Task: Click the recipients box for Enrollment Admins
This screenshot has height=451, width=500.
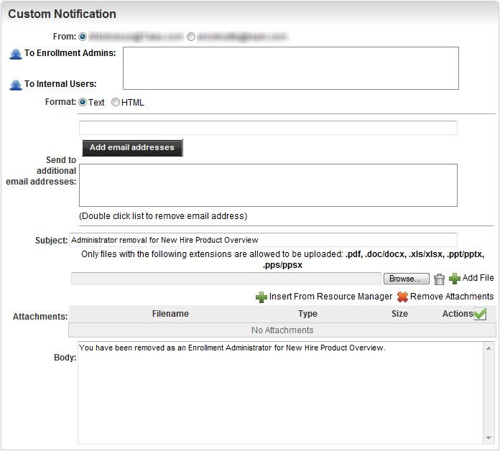Action: tap(291, 68)
